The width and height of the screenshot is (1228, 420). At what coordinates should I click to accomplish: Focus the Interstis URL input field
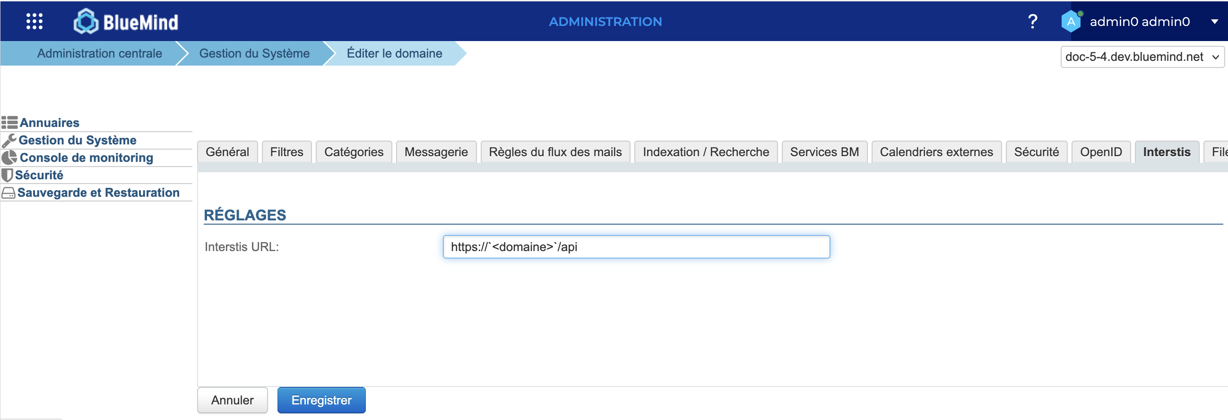636,247
